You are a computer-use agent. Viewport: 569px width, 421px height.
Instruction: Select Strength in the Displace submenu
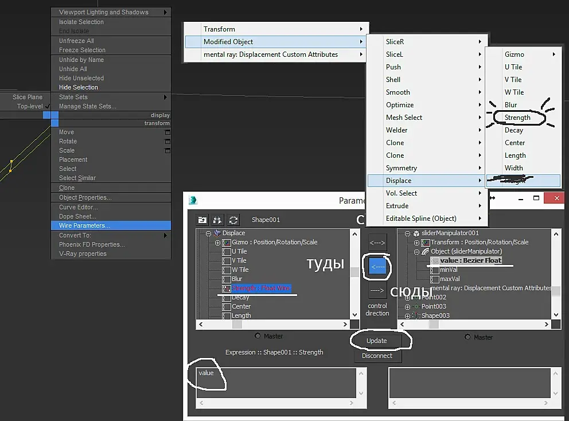tap(517, 118)
